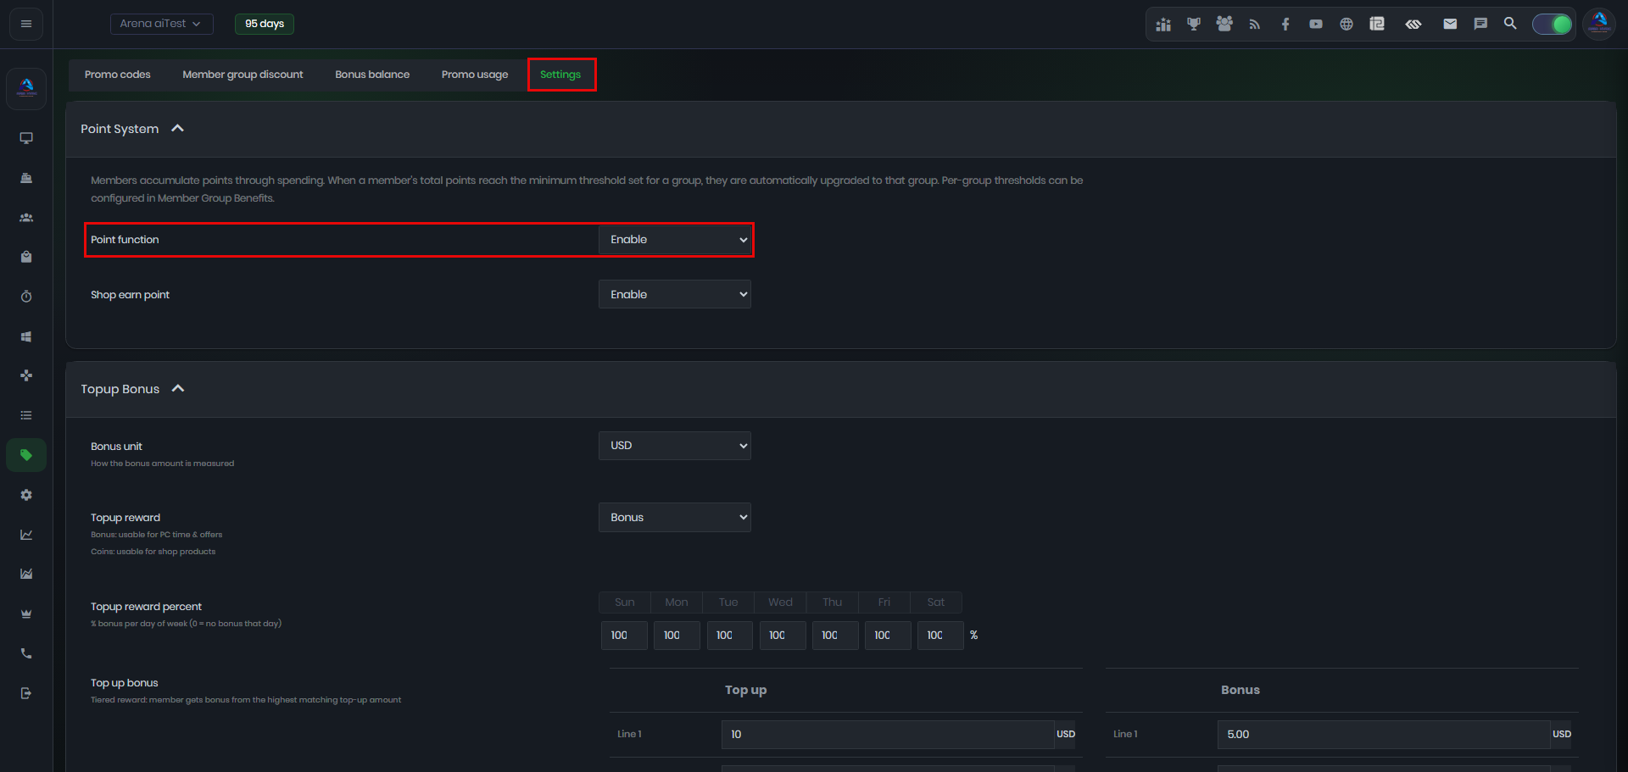Open the Facebook icon in top toolbar
The height and width of the screenshot is (772, 1628).
click(1285, 25)
